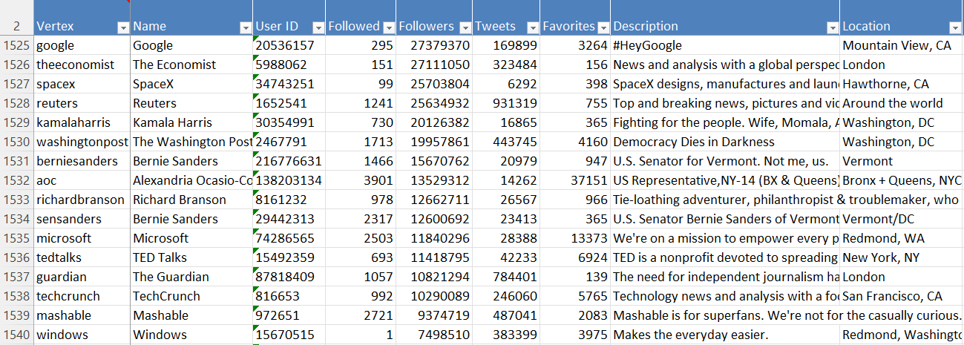Open the Name column filter dropdown
964x345 pixels.
245,27
